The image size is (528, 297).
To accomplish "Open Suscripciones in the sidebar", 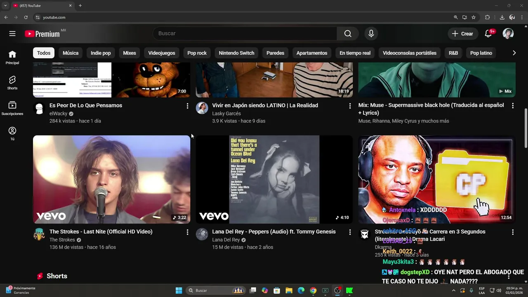I will [12, 108].
